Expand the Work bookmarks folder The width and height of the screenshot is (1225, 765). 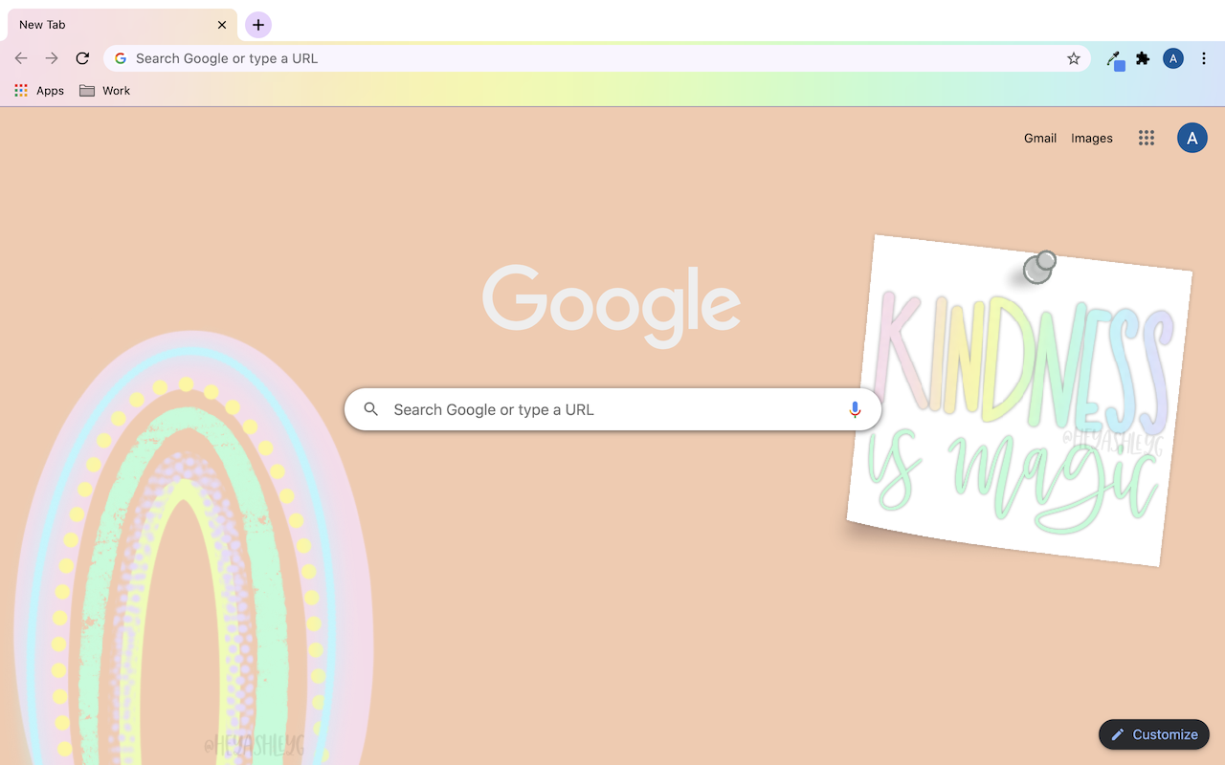coord(105,91)
